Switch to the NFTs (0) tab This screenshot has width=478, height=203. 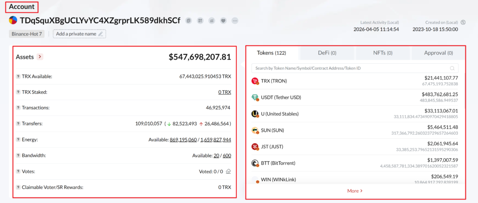[x=383, y=53]
